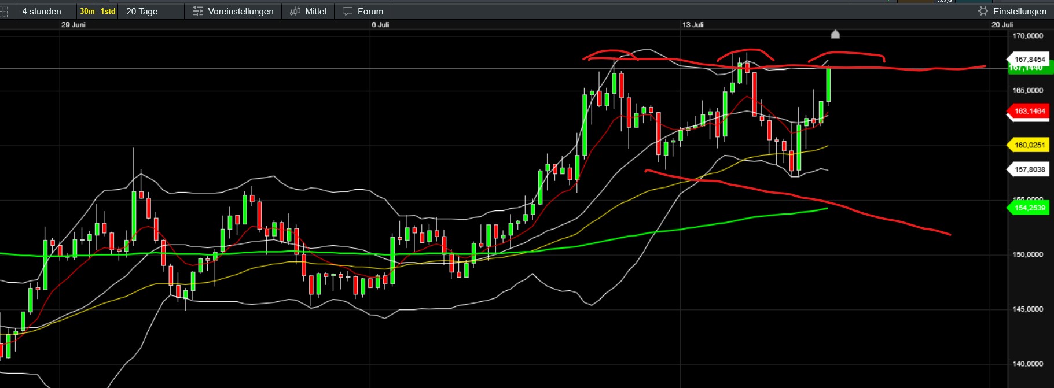
Task: Open Einstellungen chart settings
Action: coord(1013,12)
